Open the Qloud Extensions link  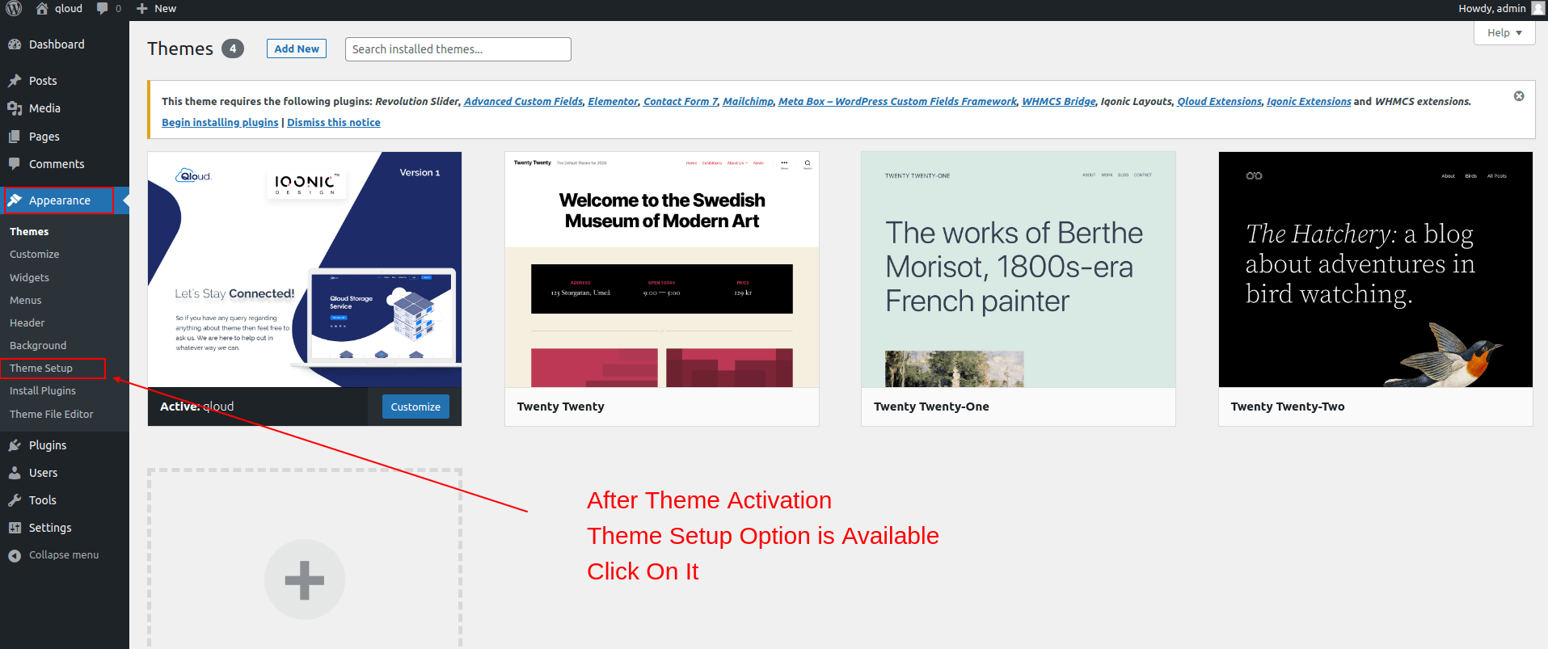pos(1219,102)
